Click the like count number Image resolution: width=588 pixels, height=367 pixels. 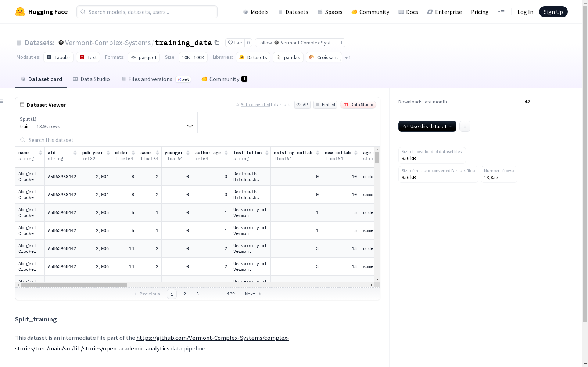pos(248,43)
